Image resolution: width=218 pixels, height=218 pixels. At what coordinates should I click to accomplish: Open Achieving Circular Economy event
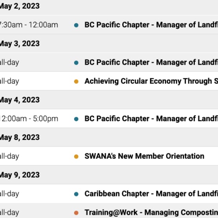151,81
